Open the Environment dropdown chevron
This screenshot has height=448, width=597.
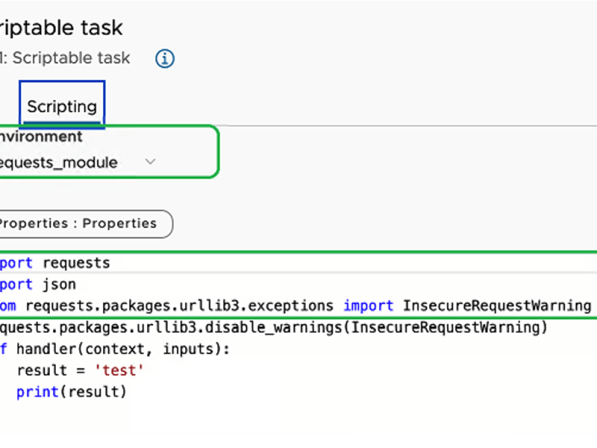150,161
